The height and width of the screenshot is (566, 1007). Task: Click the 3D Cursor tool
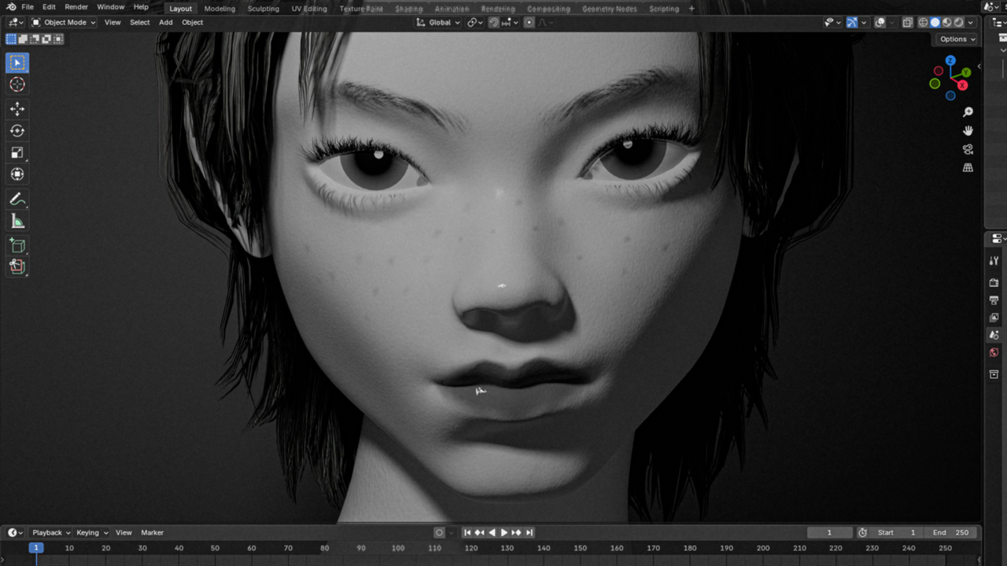(x=17, y=85)
